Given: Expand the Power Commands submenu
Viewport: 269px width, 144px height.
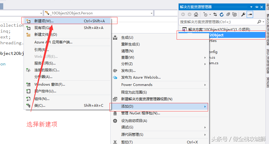Looking at the screenshot, I should (160, 85).
